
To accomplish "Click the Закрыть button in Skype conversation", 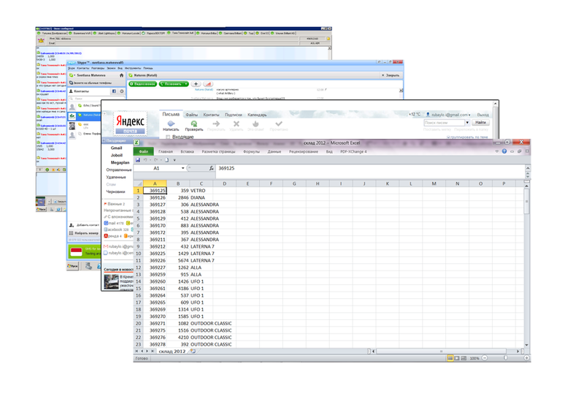I will pyautogui.click(x=391, y=75).
